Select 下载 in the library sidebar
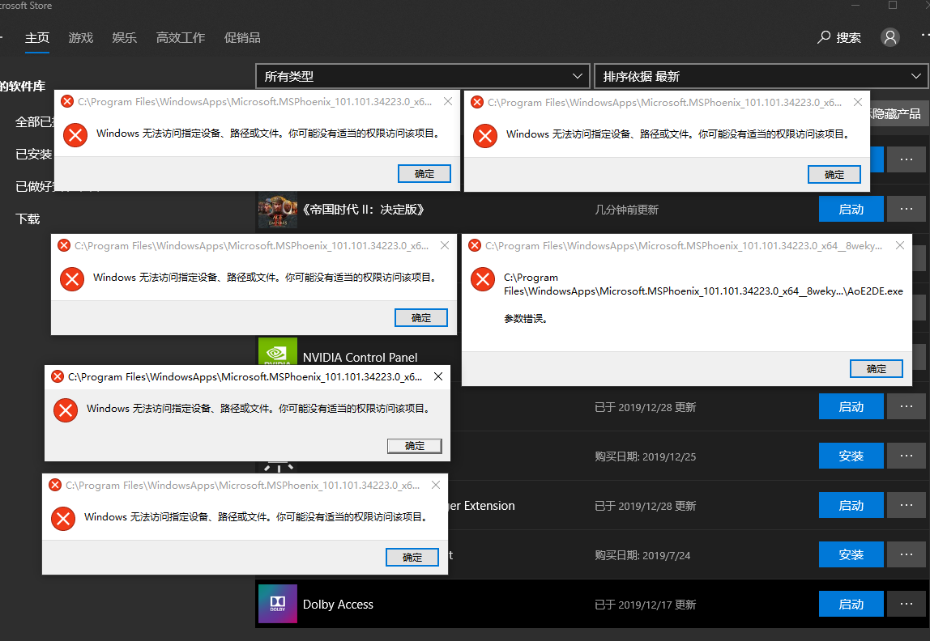930x641 pixels. click(28, 219)
